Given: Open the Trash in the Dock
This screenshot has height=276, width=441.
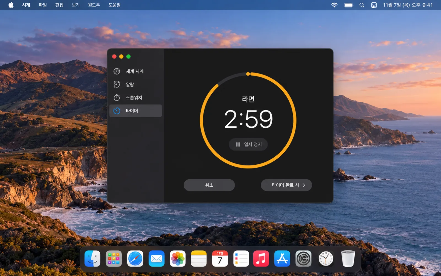Looking at the screenshot, I should [348, 259].
